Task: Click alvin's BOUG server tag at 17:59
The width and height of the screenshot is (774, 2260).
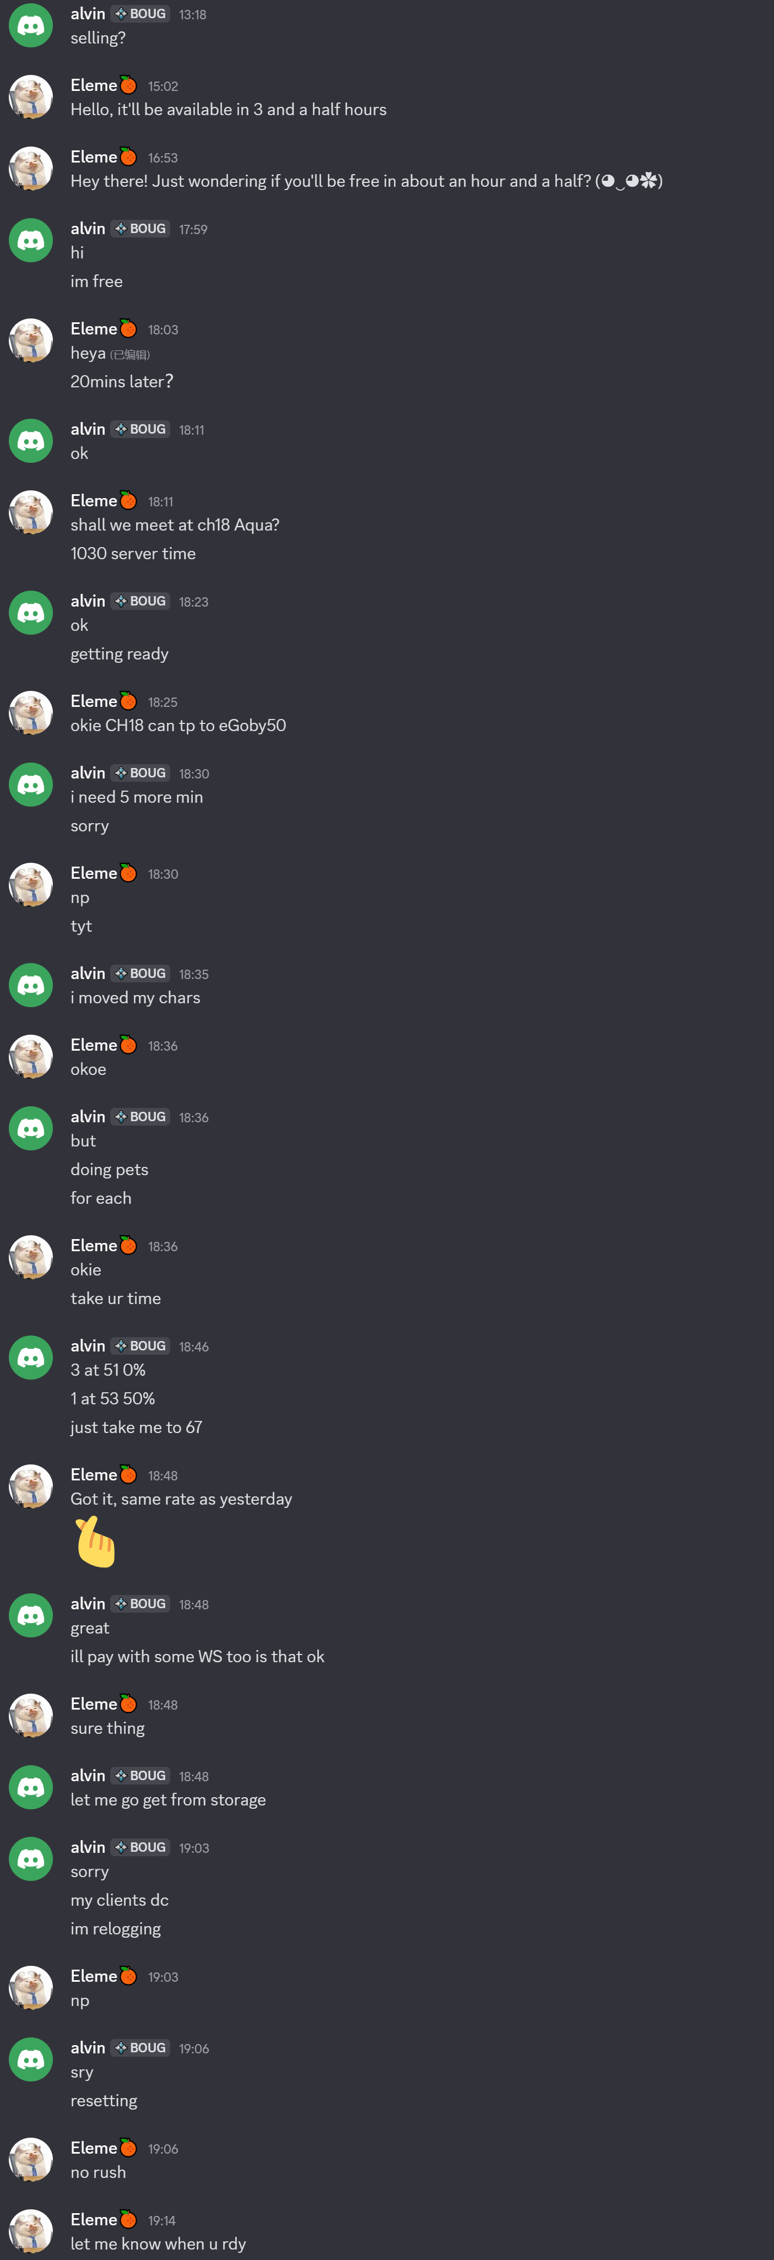Action: coord(140,228)
